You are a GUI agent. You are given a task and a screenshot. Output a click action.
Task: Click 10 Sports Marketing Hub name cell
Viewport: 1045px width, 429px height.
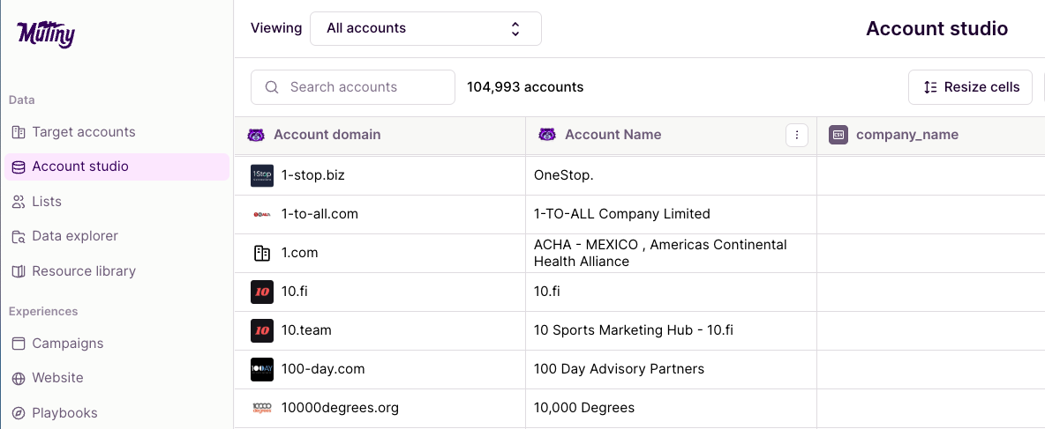pyautogui.click(x=671, y=330)
